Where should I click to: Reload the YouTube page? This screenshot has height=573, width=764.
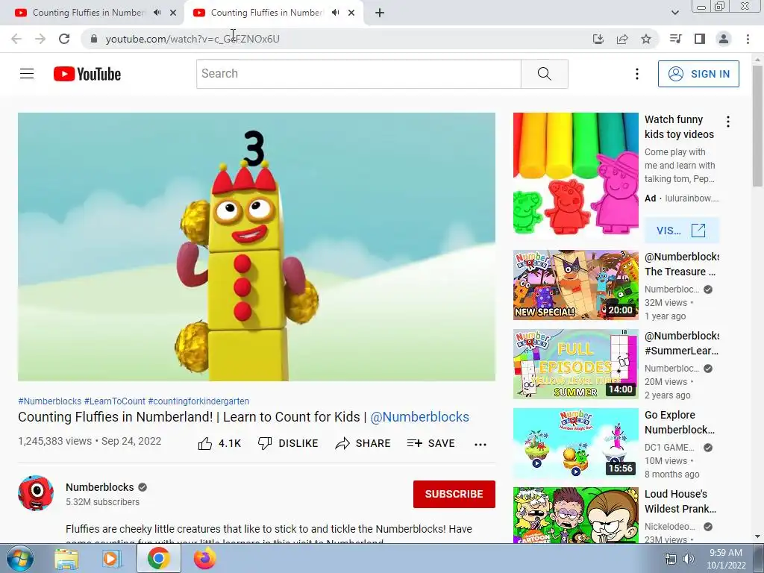tap(64, 39)
